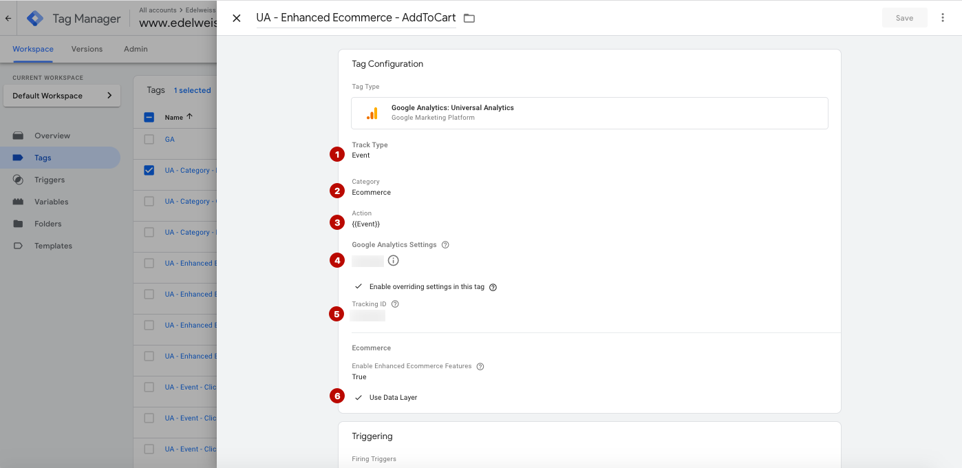This screenshot has height=468, width=962.
Task: Toggle the Use Data Layer checkbox
Action: [x=359, y=398]
